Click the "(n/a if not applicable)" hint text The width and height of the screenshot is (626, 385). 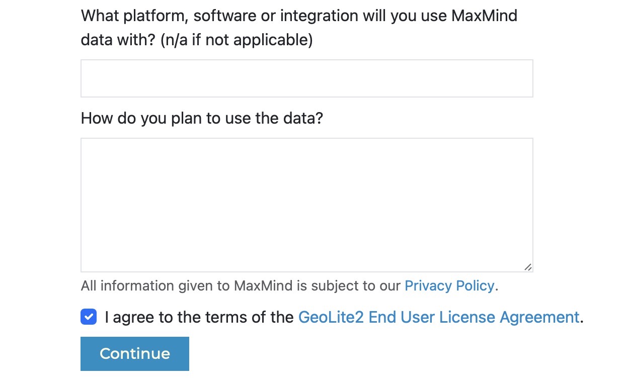pos(237,40)
